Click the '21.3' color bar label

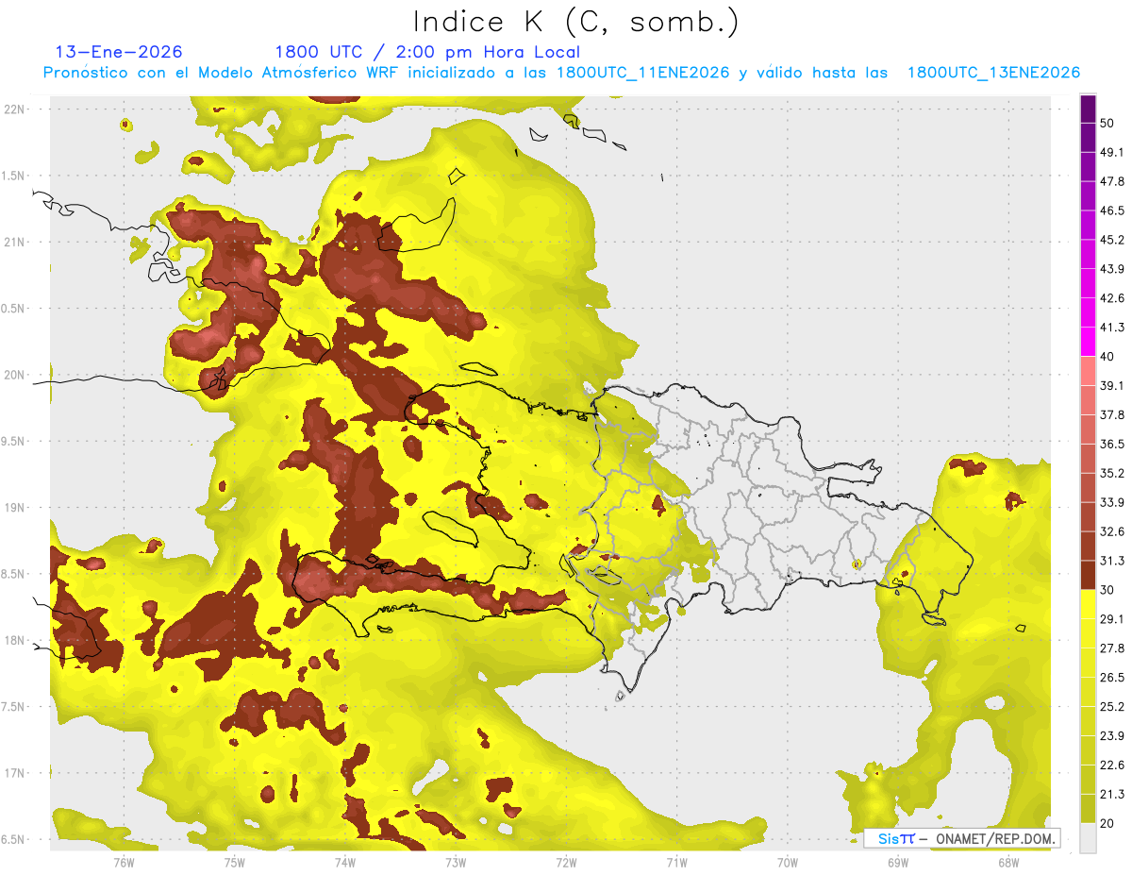coord(1112,795)
